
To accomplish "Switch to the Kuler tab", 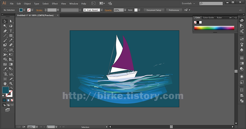I will 219,17.
